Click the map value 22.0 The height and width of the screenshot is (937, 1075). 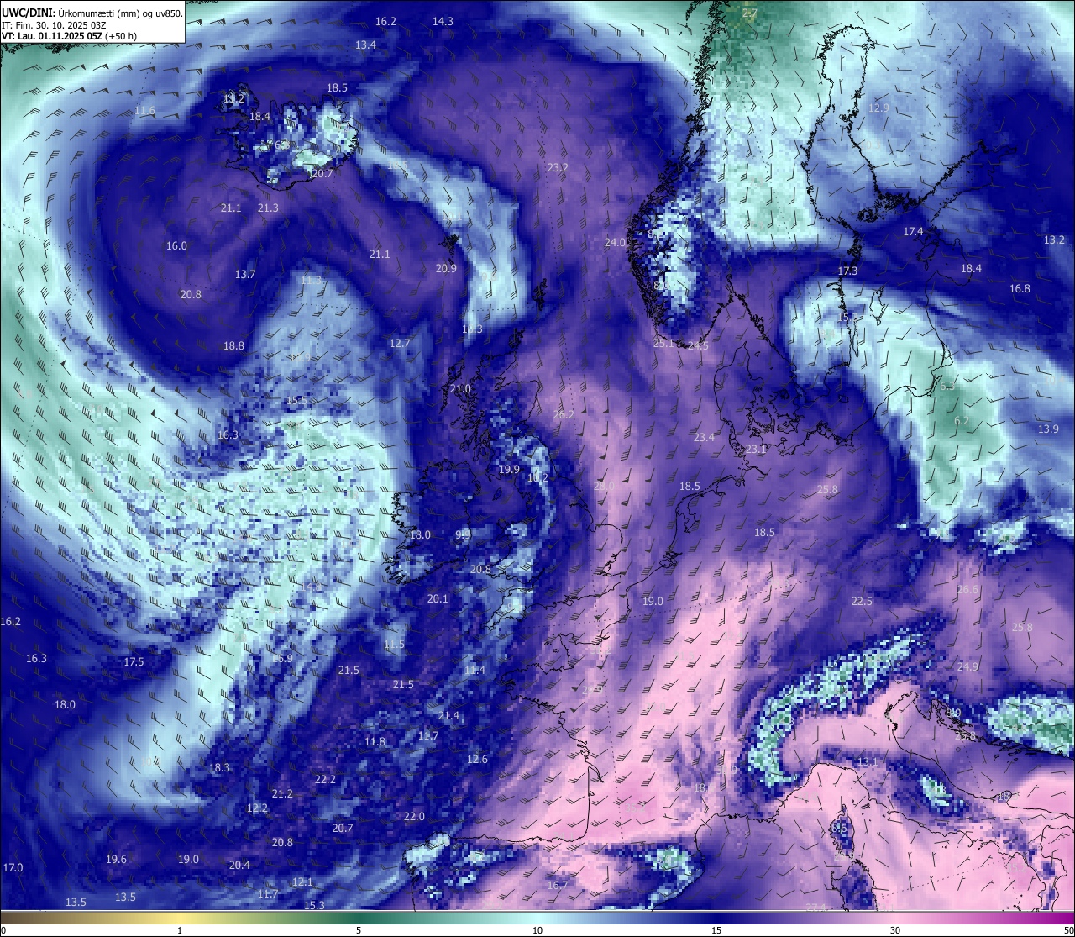click(414, 816)
